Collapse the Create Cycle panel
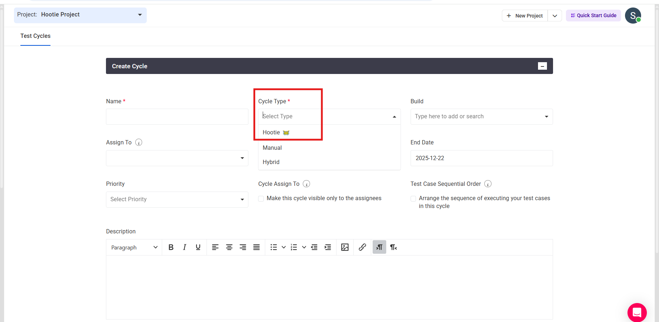This screenshot has width=659, height=322. pyautogui.click(x=542, y=66)
